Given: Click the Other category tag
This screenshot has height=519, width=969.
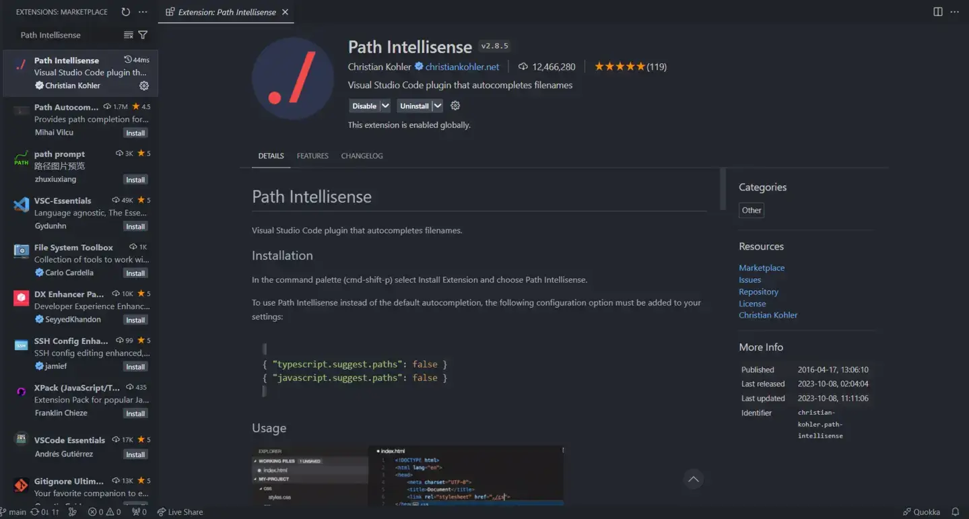Looking at the screenshot, I should [x=751, y=210].
